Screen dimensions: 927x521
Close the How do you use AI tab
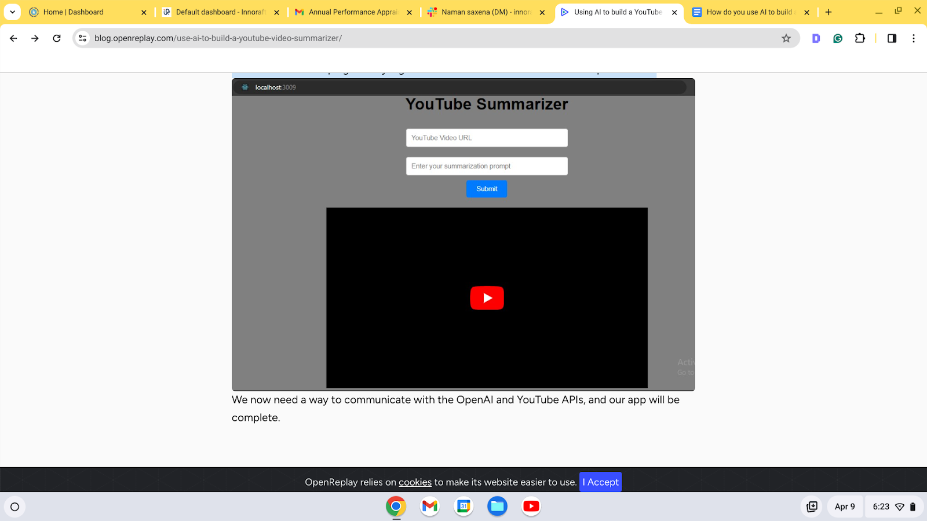click(x=806, y=12)
